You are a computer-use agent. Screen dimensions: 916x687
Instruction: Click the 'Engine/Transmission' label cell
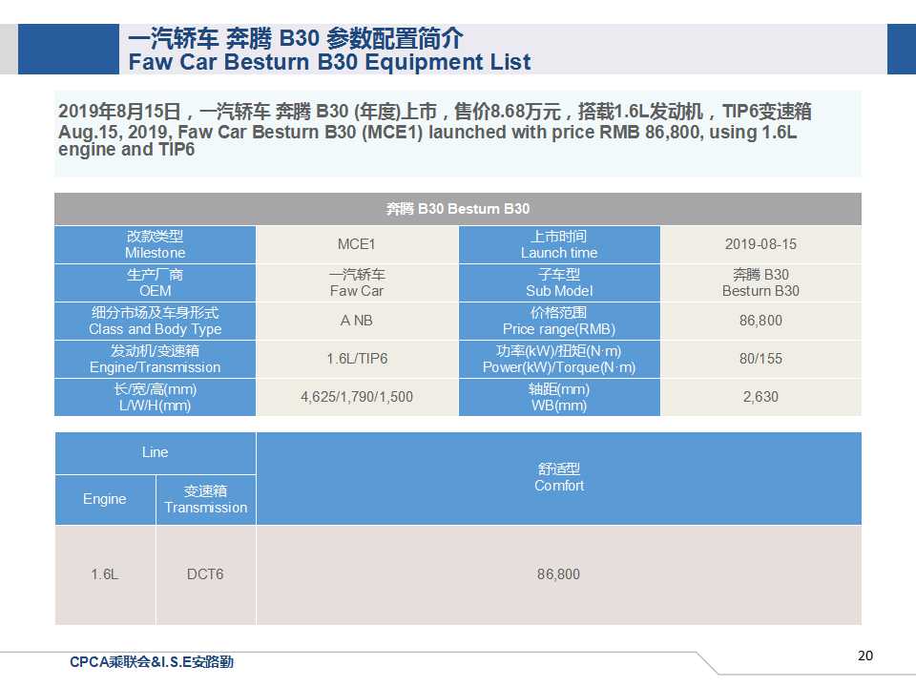click(x=156, y=359)
